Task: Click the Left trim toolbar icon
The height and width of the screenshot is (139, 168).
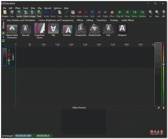Action: 99,14
